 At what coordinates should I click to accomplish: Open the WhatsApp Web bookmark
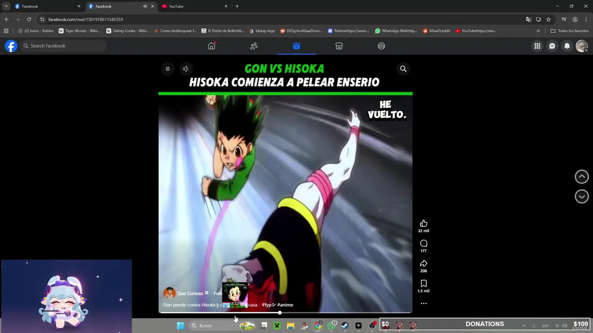coord(396,31)
